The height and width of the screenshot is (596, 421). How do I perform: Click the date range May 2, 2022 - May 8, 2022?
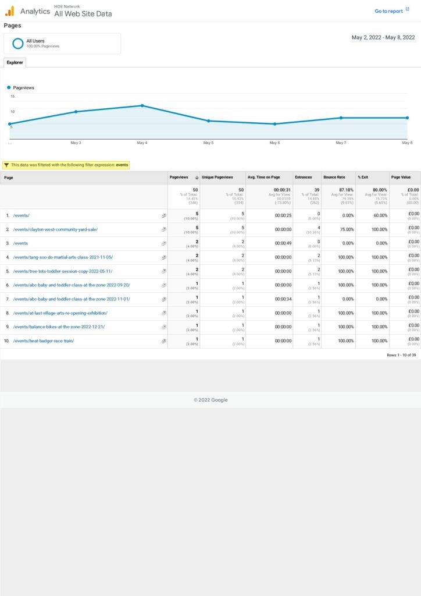383,37
